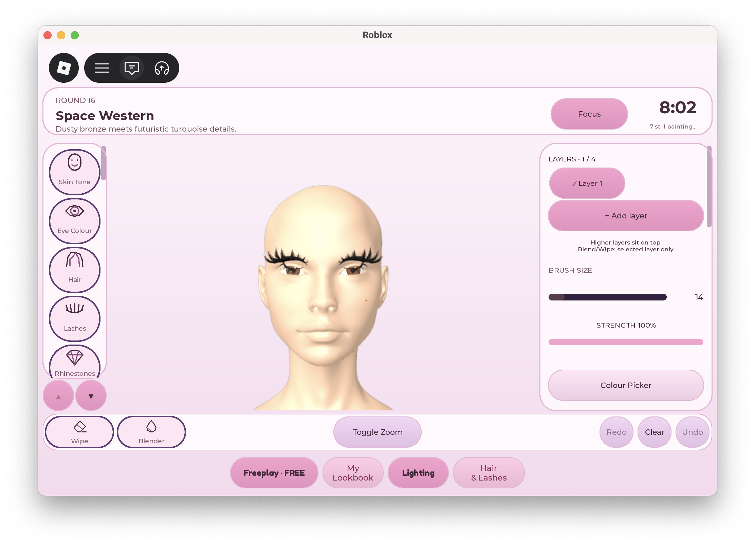Image resolution: width=755 pixels, height=546 pixels.
Task: Click the tool panel scrollbar
Action: click(104, 163)
